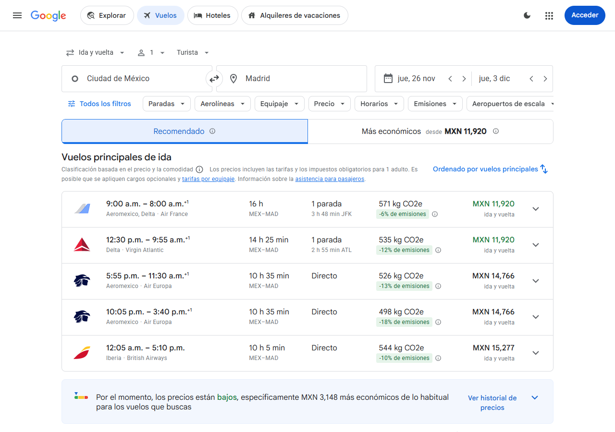Click the 2 h 55 min ATL layover text
Image resolution: width=615 pixels, height=432 pixels.
(332, 250)
